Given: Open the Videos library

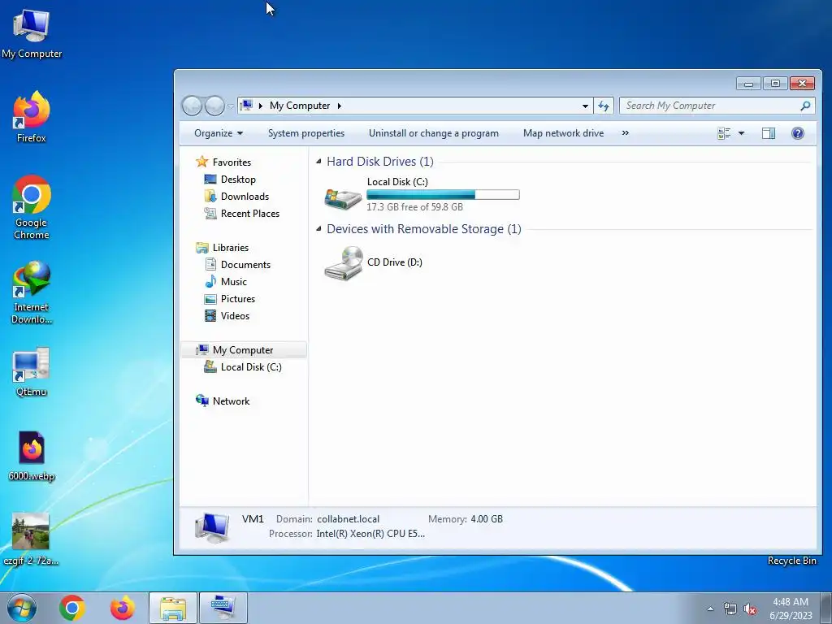Looking at the screenshot, I should click(x=235, y=316).
